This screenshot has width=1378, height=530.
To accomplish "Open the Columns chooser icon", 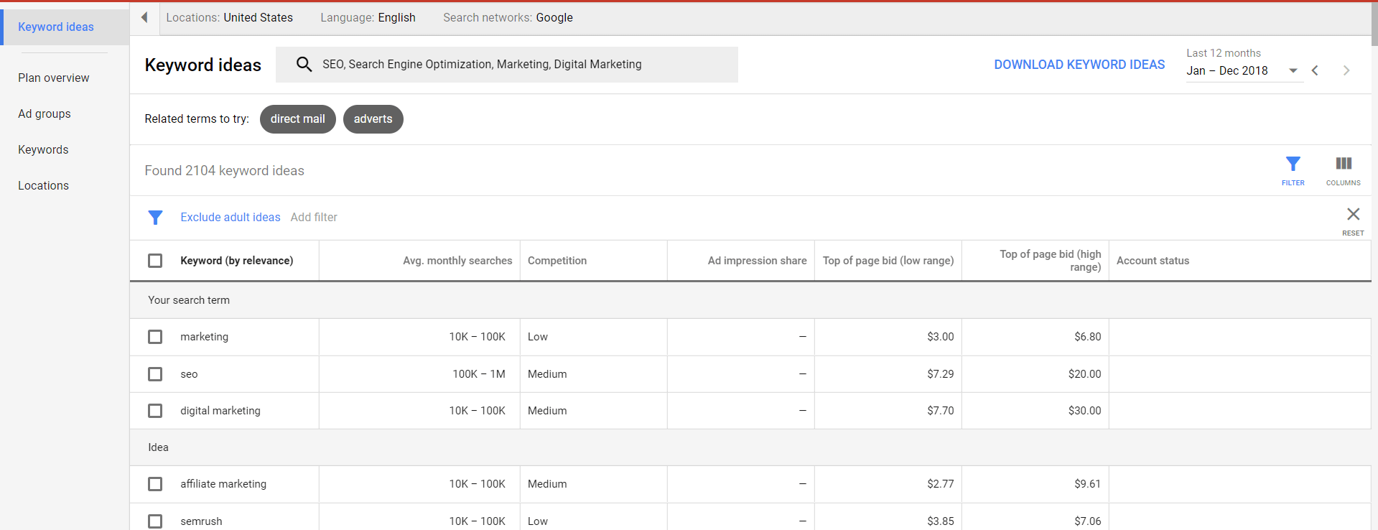I will 1343,169.
